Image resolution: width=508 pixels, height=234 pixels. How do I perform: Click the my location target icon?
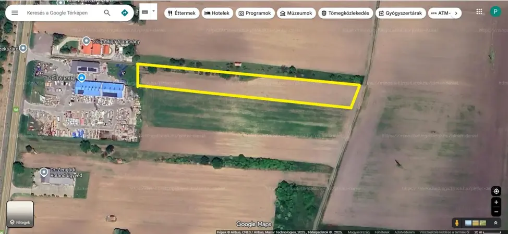pyautogui.click(x=496, y=191)
